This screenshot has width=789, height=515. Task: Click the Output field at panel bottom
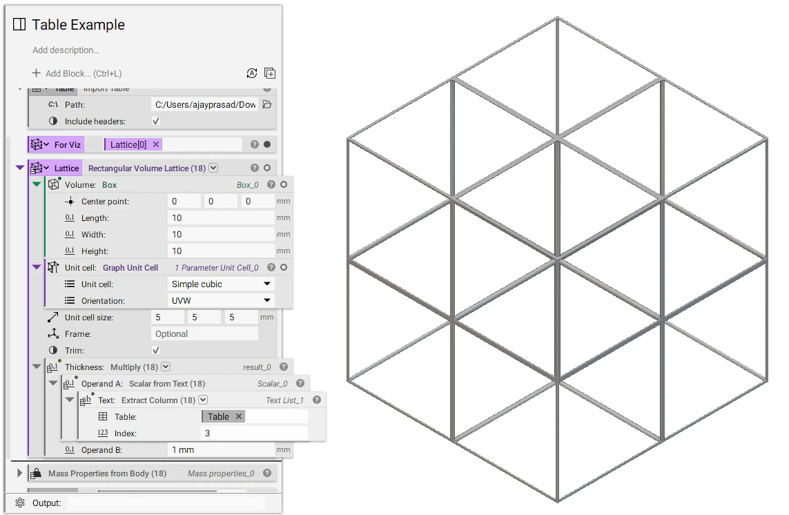166,503
